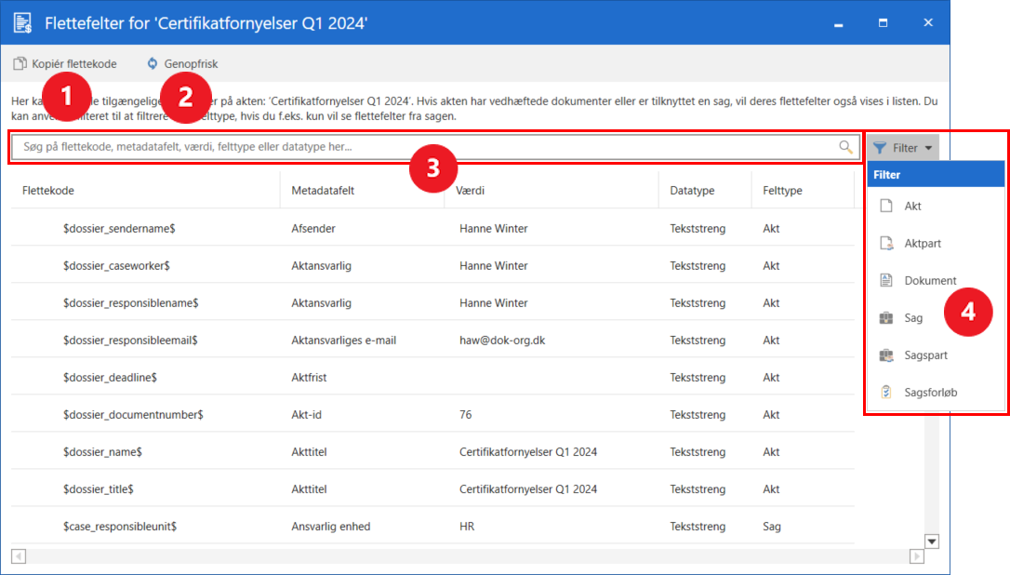This screenshot has width=1010, height=575.
Task: Select the Akt filter icon
Action: 886,207
